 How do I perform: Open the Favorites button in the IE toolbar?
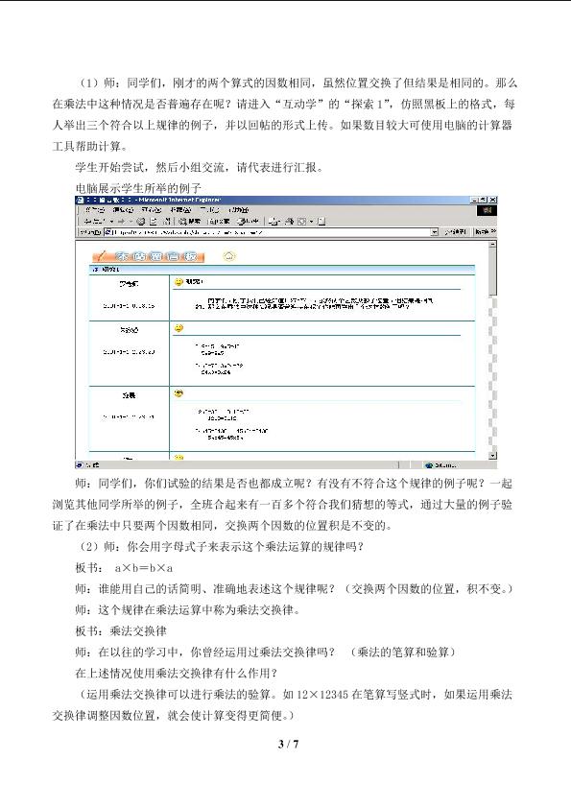pos(220,222)
